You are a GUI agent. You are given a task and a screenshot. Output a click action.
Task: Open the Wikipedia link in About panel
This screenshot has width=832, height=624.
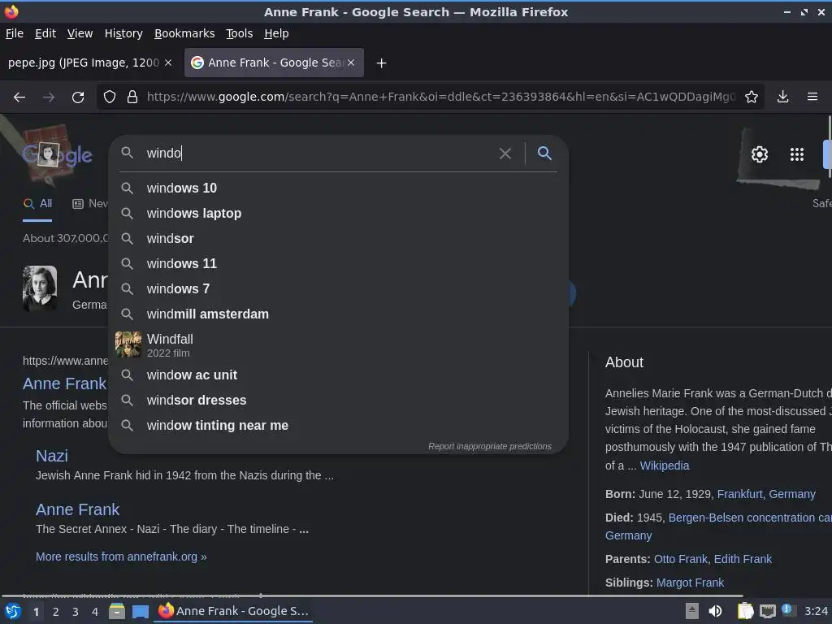point(665,466)
